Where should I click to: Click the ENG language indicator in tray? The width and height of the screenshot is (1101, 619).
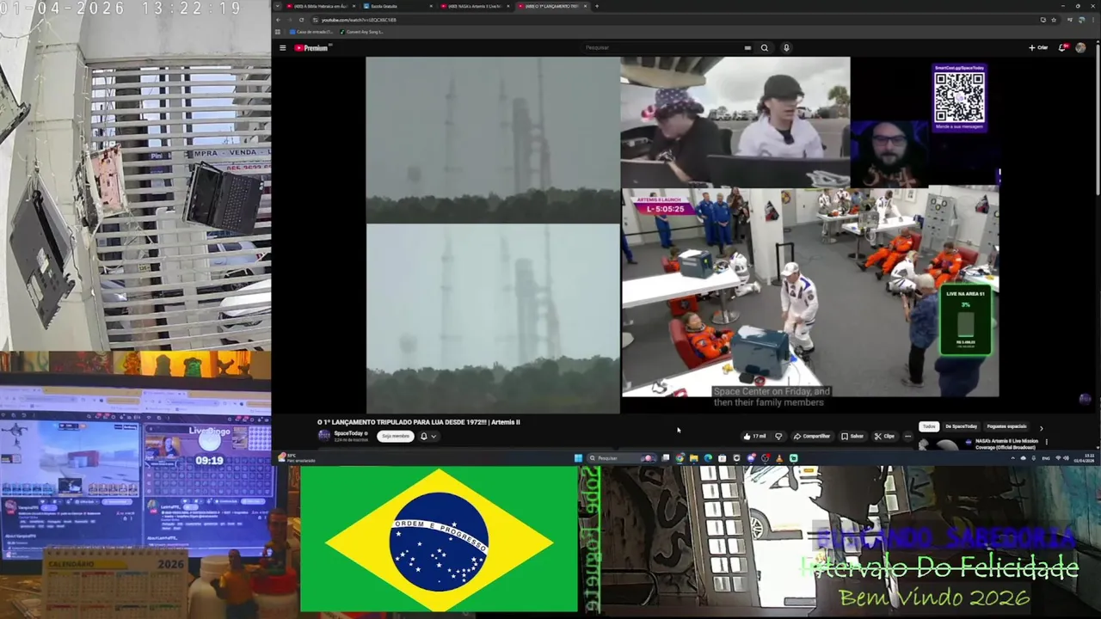tap(1046, 458)
